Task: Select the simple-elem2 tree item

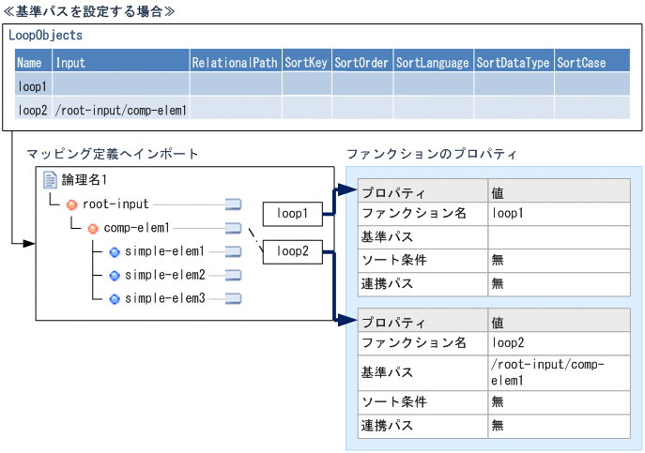Action: point(164,276)
